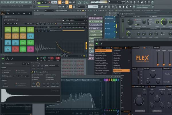Click the highlighted pencil icon in toolbar
Screen dimensions: 172x115
pos(70,7)
